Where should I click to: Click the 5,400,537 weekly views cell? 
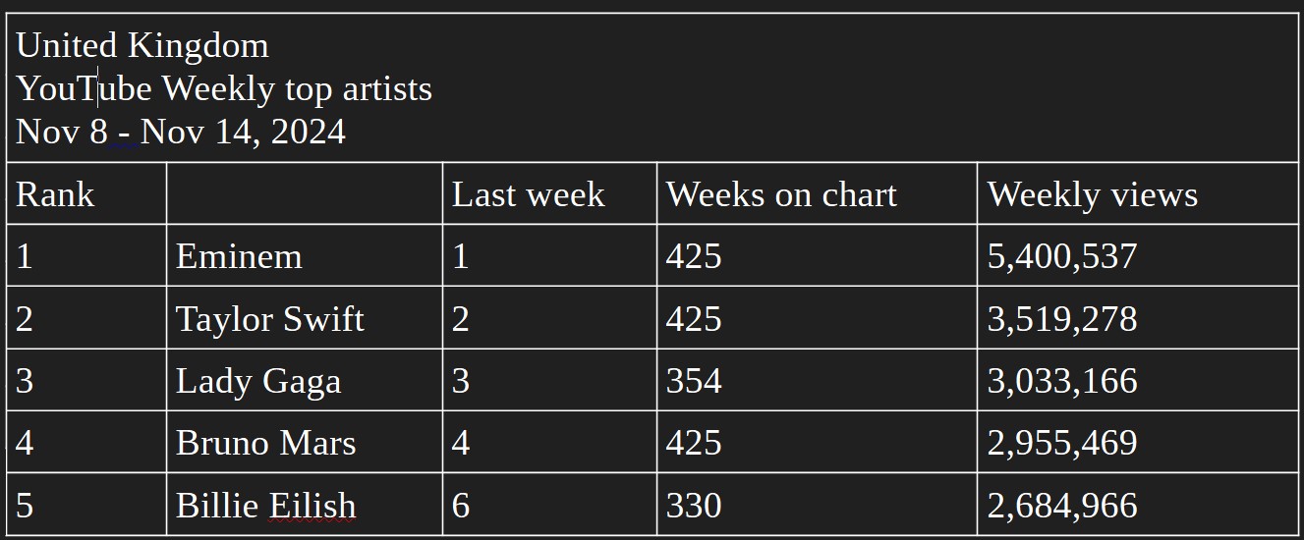click(x=1138, y=255)
